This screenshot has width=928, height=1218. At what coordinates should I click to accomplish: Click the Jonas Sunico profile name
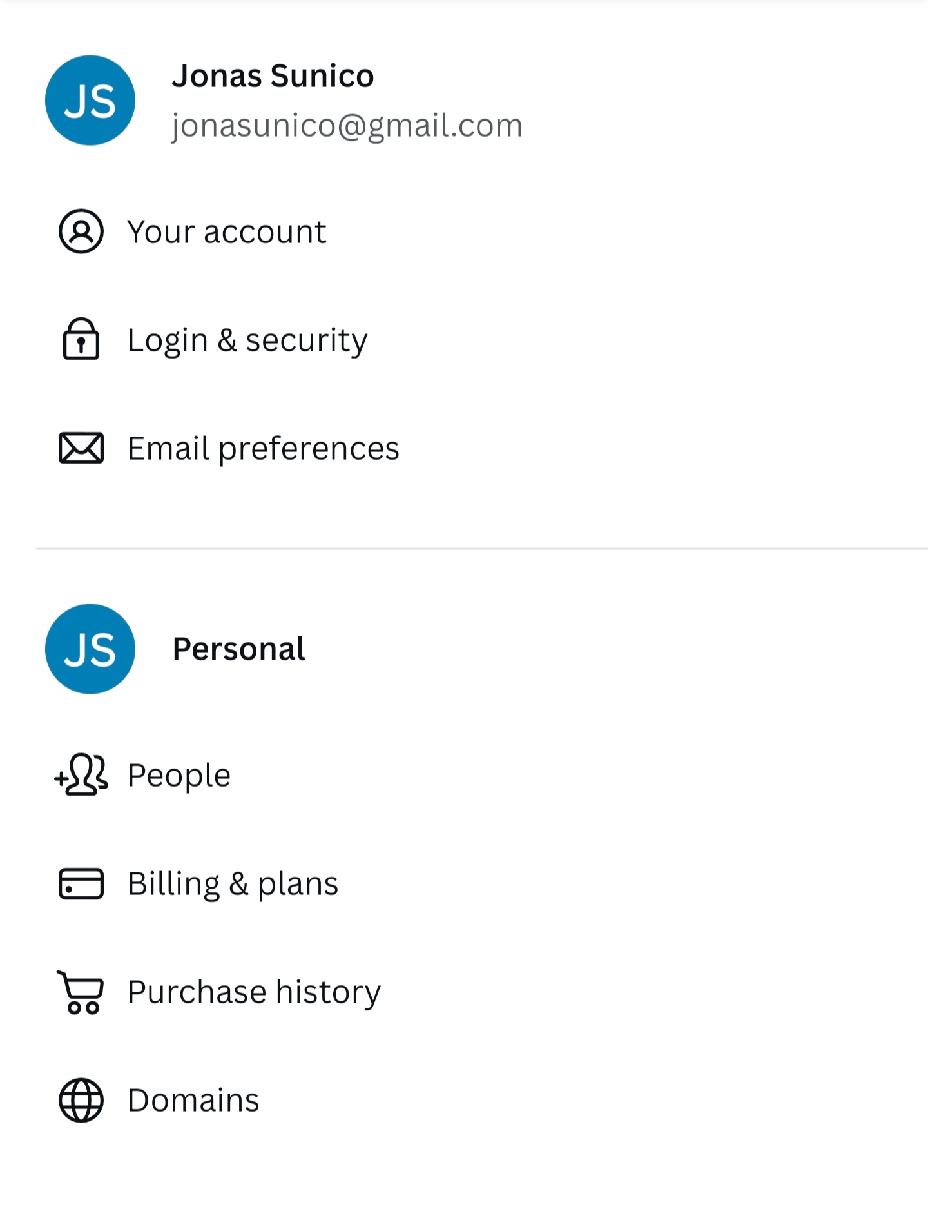[273, 76]
